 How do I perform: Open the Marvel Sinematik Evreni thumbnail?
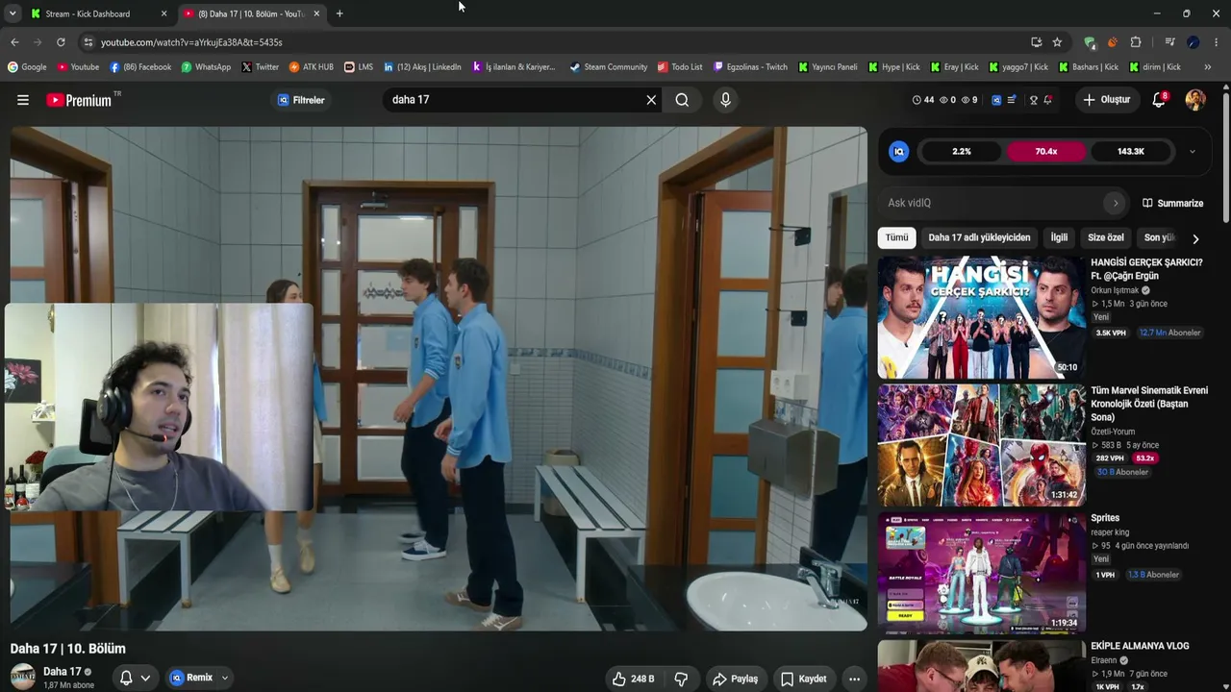pos(980,445)
